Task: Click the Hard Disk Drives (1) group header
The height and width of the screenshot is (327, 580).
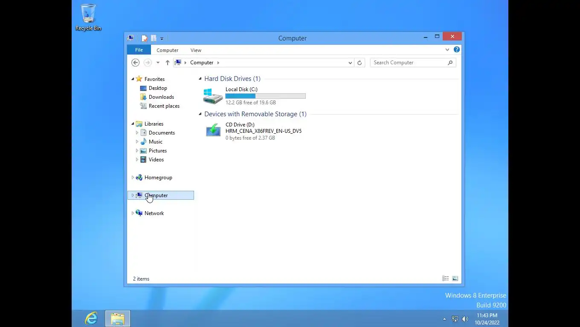Action: [232, 79]
